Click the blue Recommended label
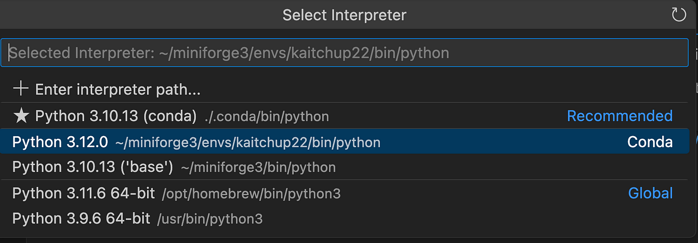The image size is (698, 243). [620, 116]
